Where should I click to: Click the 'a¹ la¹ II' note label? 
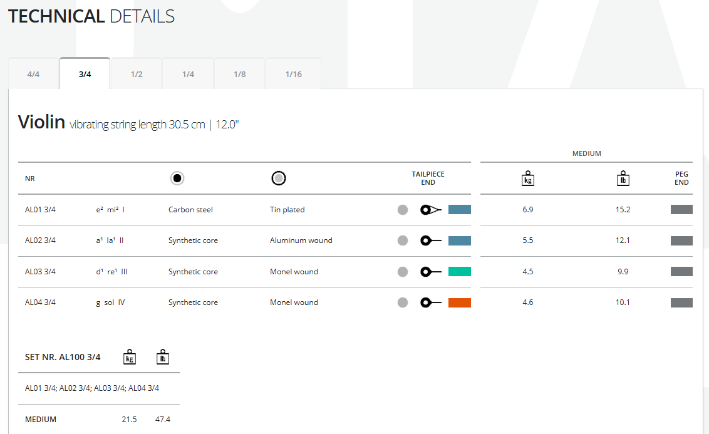tap(110, 240)
